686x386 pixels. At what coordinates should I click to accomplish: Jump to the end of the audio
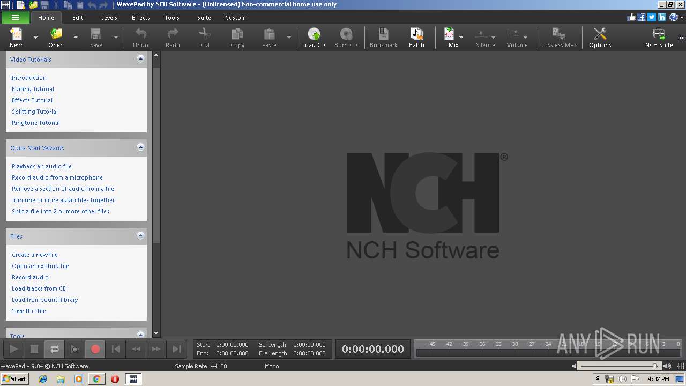(x=177, y=349)
